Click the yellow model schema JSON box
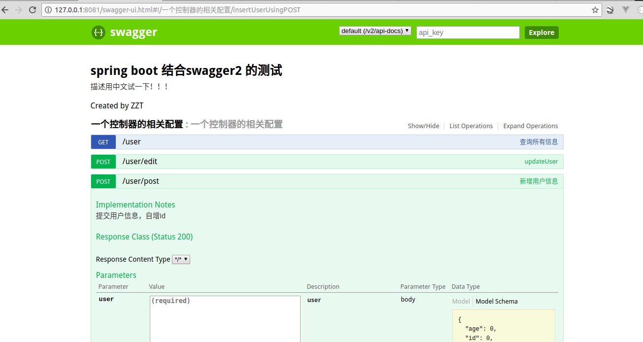Screen dimensions: 643x342 coord(504,326)
